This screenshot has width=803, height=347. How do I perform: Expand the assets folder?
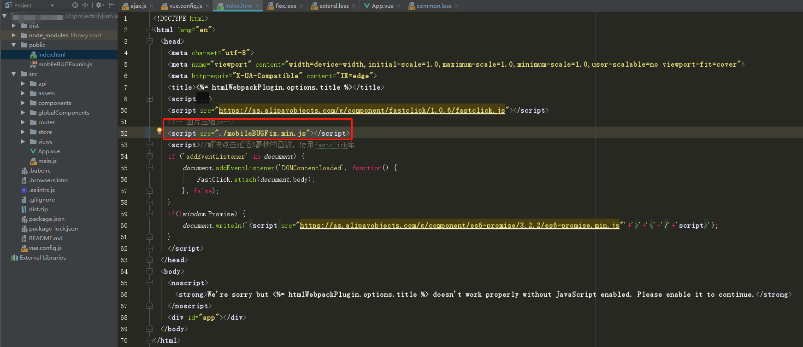point(23,93)
